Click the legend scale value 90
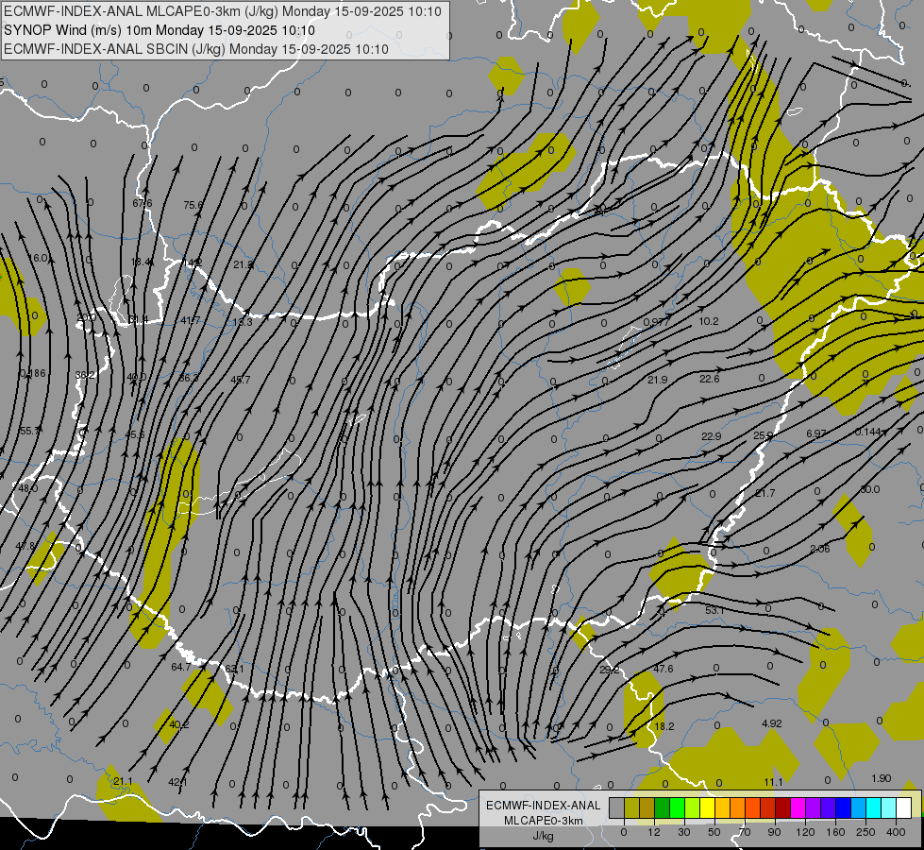The height and width of the screenshot is (850, 924). pyautogui.click(x=774, y=832)
